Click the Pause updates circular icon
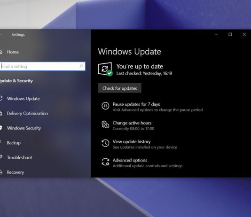 coord(105,106)
